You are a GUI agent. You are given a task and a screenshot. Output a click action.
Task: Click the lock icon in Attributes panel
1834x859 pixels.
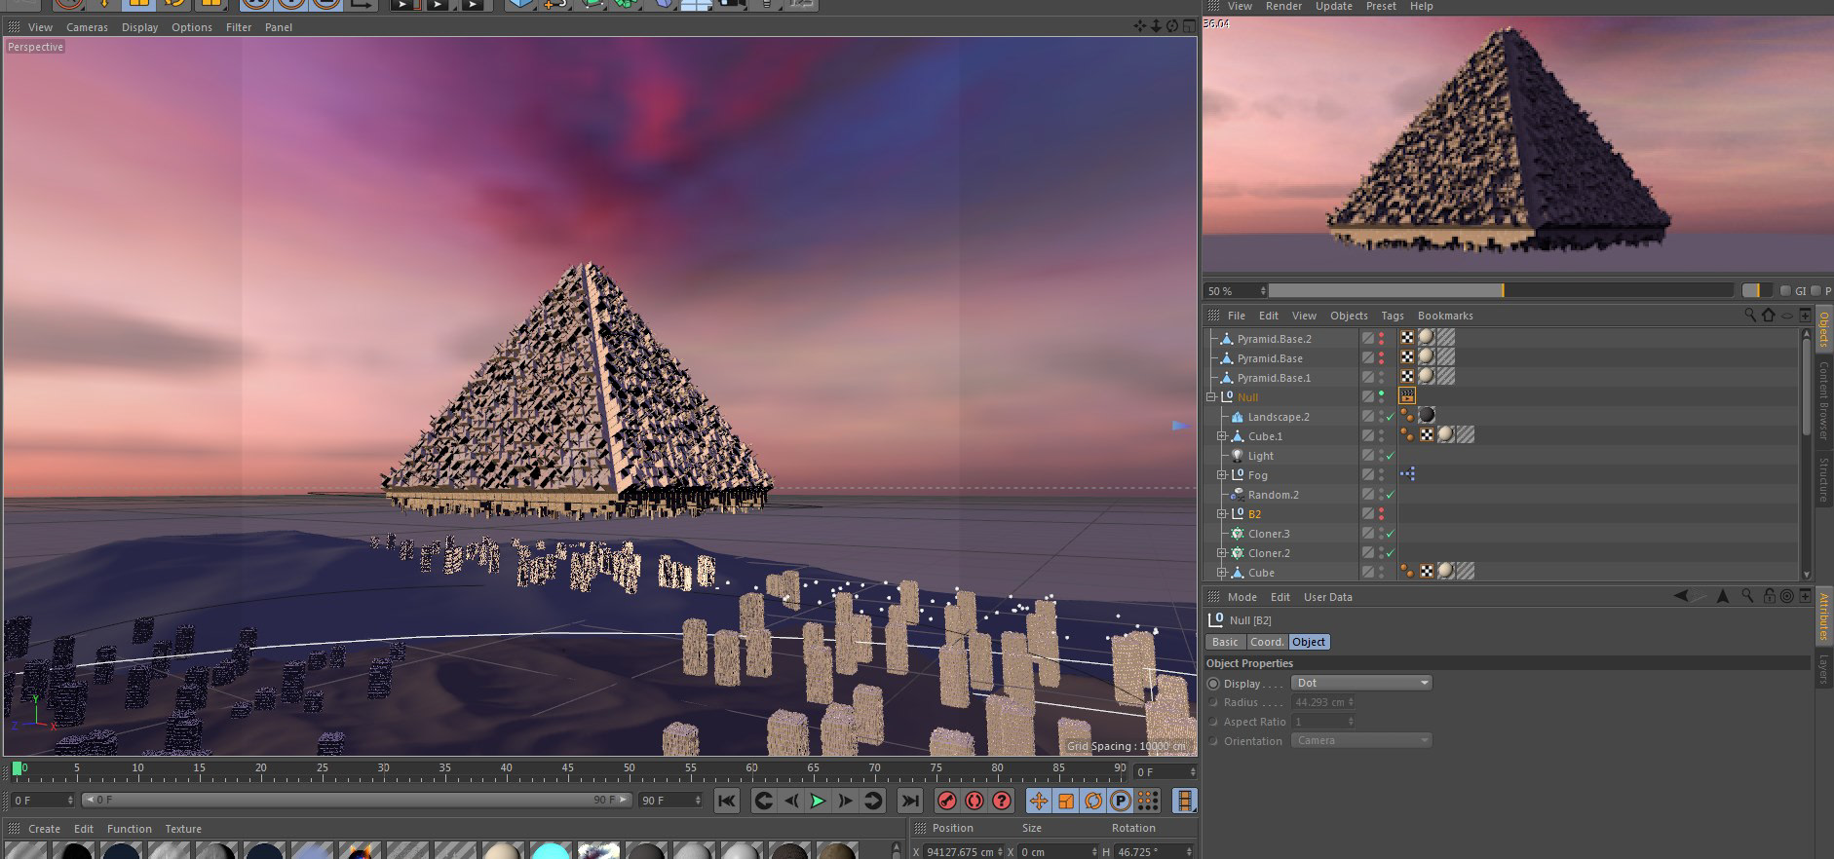coord(1769,596)
